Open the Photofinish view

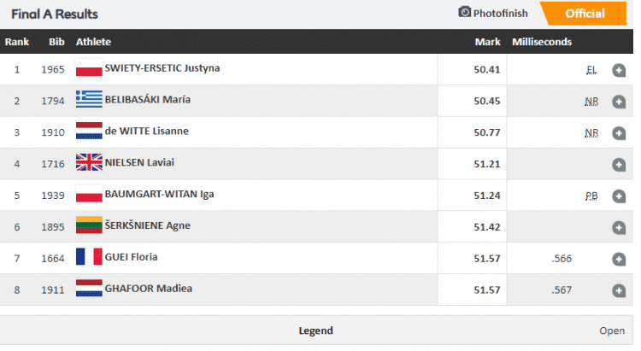click(501, 14)
